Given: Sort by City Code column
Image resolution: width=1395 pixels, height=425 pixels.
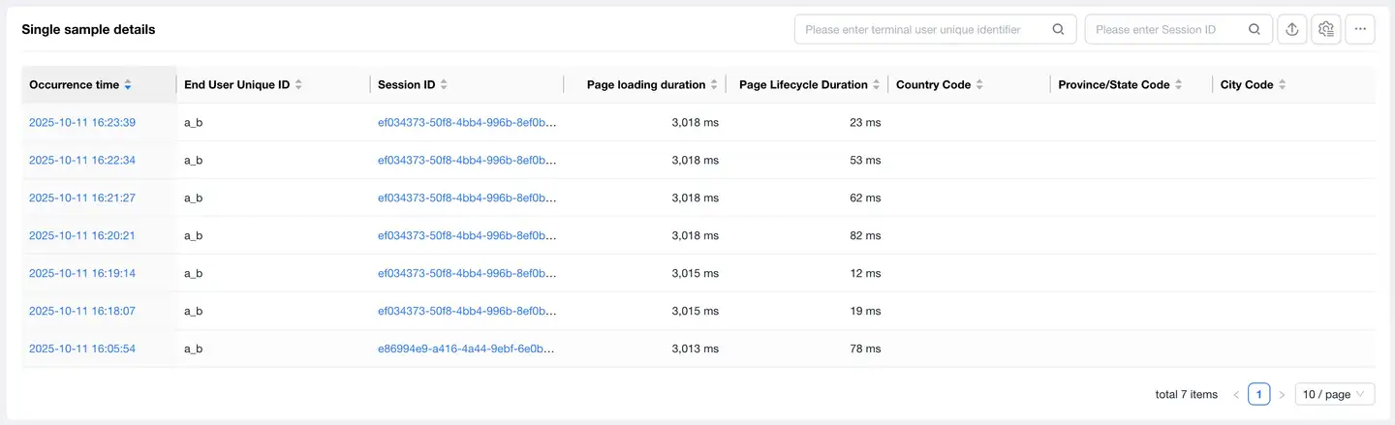Looking at the screenshot, I should 1282,85.
